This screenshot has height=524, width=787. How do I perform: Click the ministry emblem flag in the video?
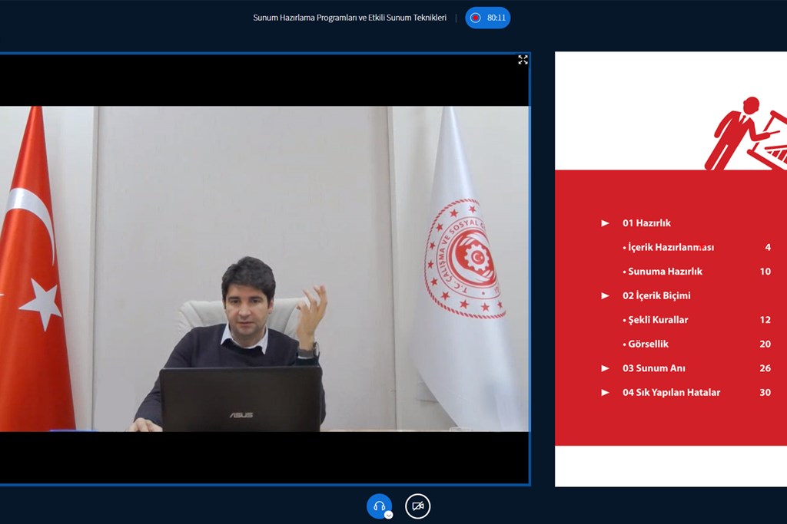tap(463, 253)
